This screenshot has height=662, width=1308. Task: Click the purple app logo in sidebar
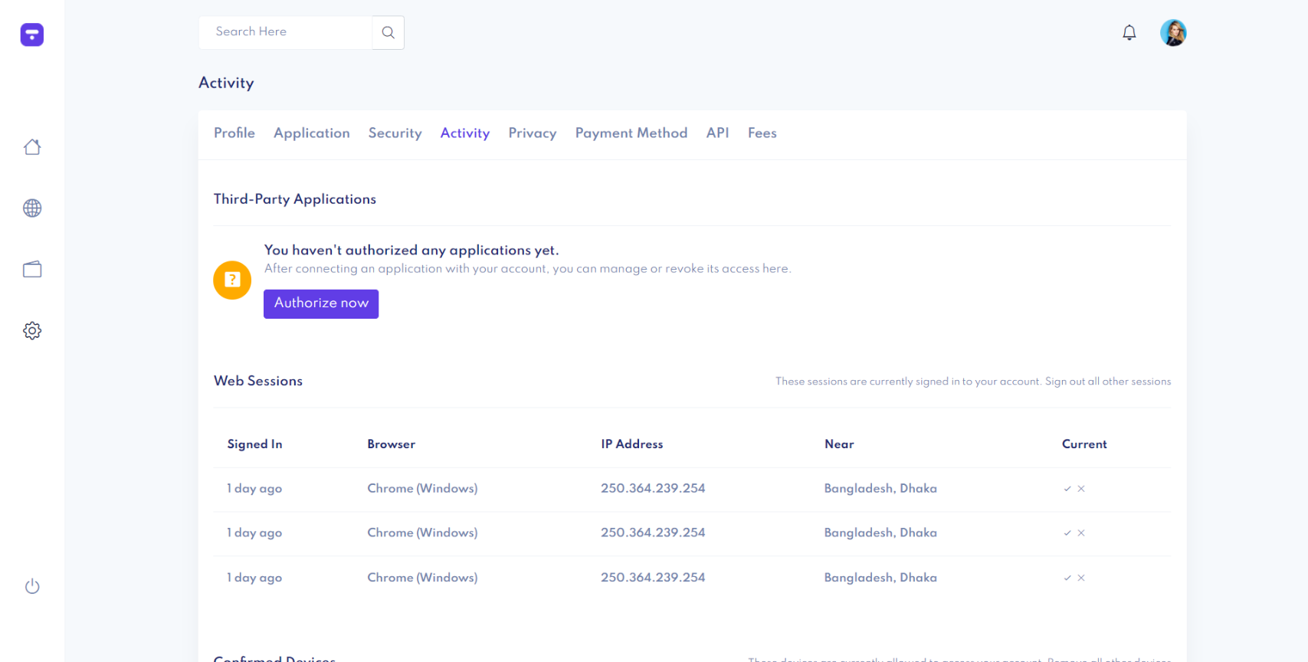pyautogui.click(x=32, y=34)
